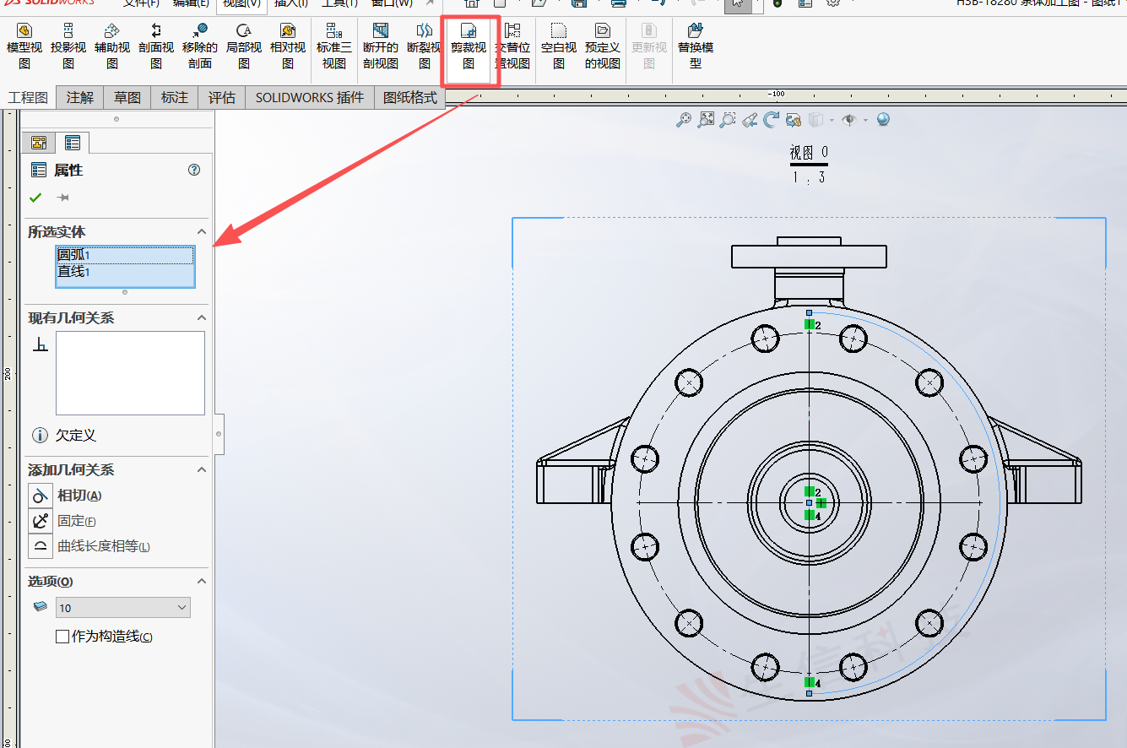This screenshot has width=1127, height=748.
Task: Click the Rotate View curved arrow icon
Action: (x=771, y=120)
